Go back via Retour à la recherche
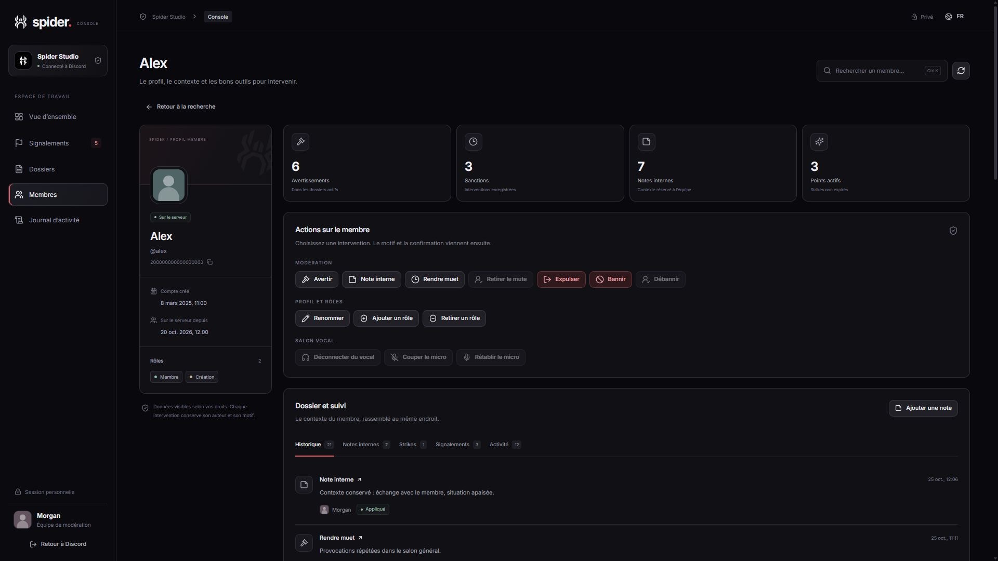 (180, 107)
